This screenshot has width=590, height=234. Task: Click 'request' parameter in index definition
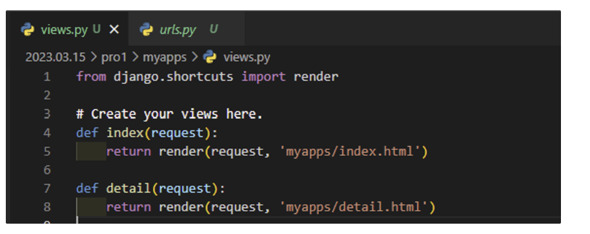pyautogui.click(x=178, y=133)
